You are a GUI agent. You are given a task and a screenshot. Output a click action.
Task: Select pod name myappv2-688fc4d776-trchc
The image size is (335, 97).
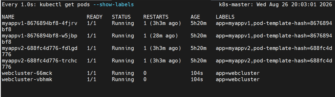(x=40, y=61)
